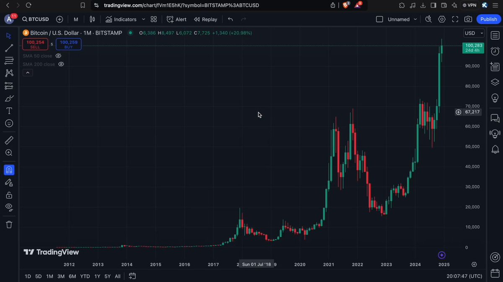Open the emoji icons tool
Screen dimensions: 503x282
(9, 123)
